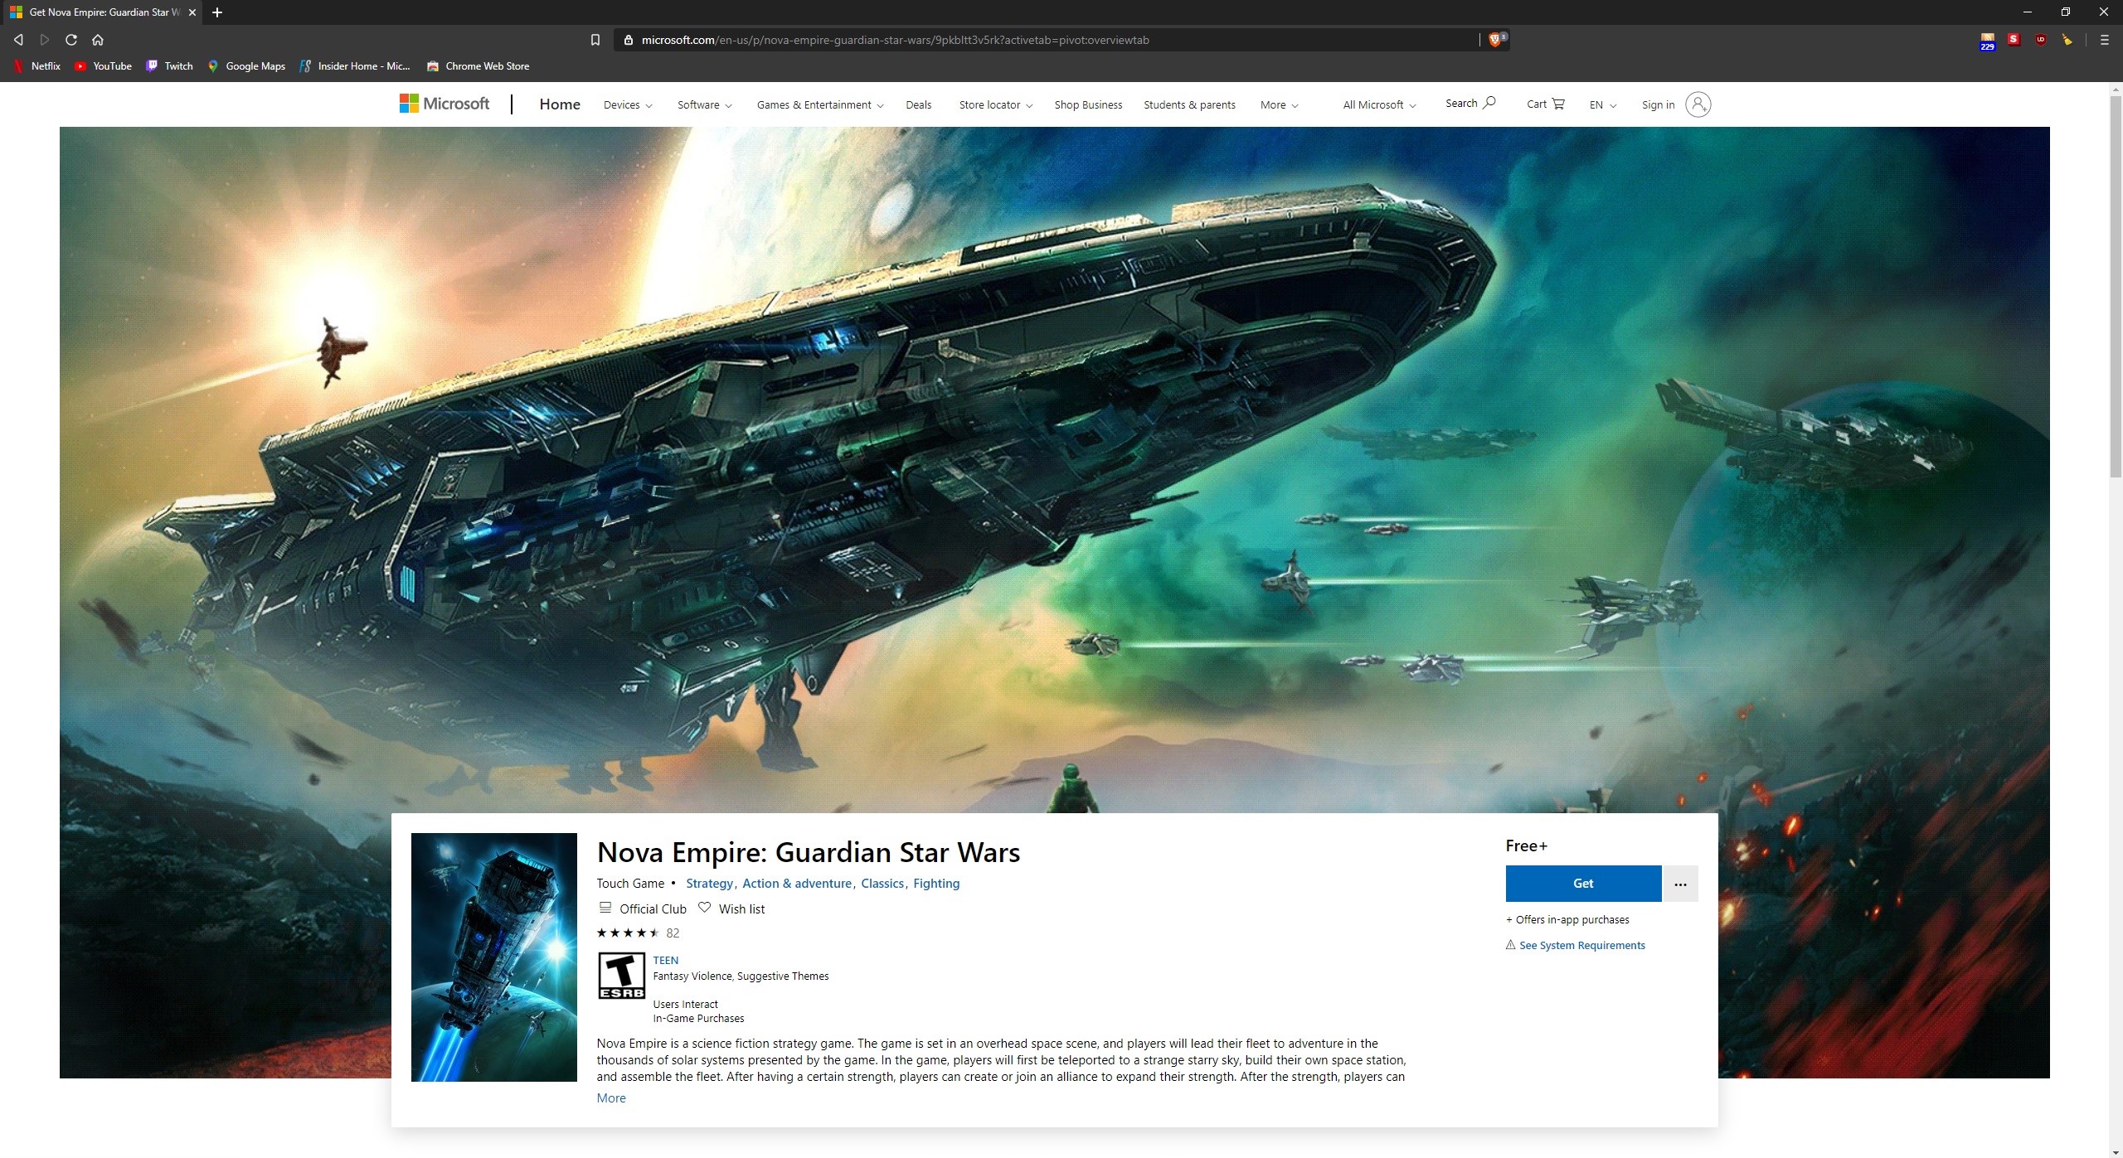Click the Free+ price label

[1527, 846]
